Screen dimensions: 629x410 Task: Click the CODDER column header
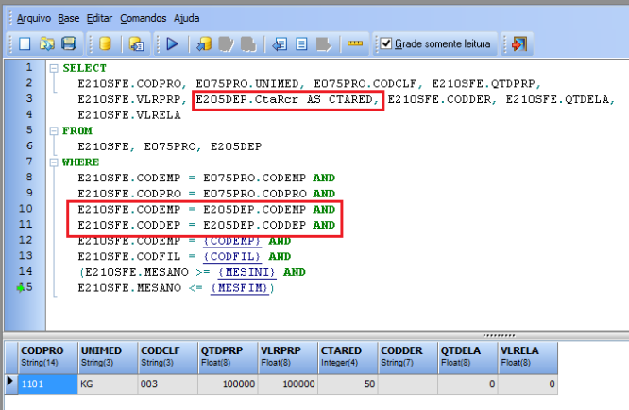(x=407, y=358)
